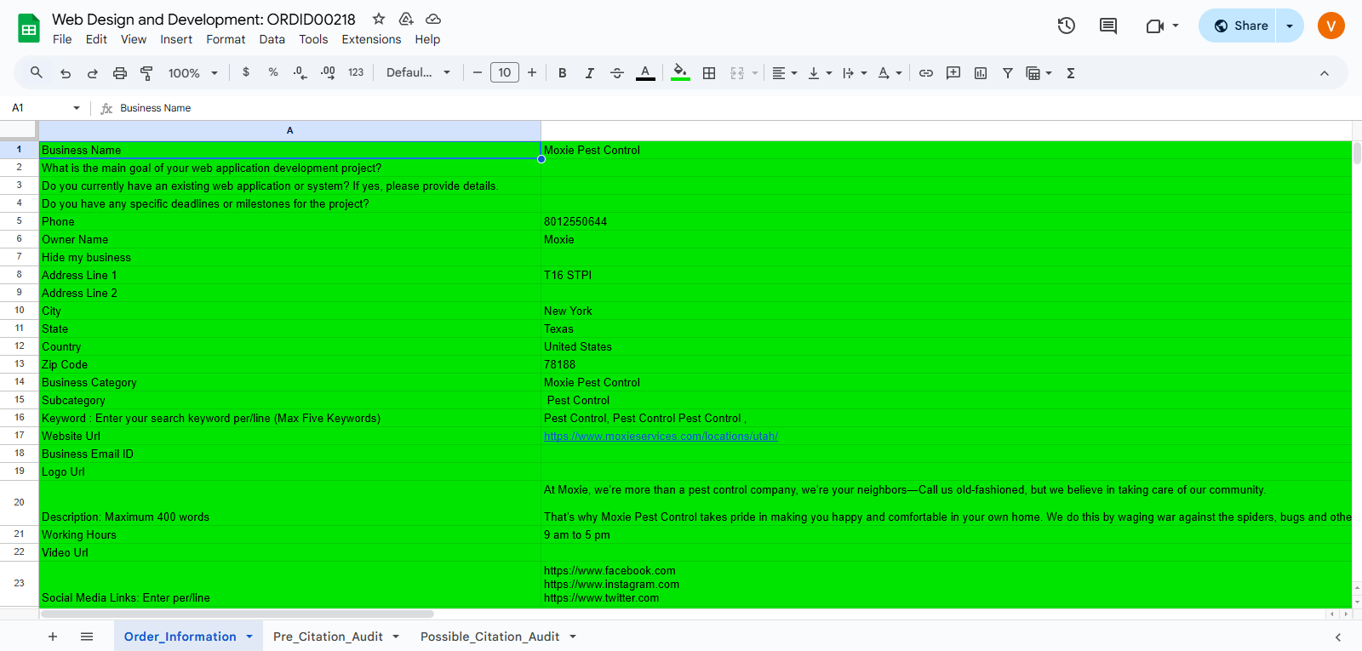Open Order_Information tab options arrow
1362x651 pixels.
point(249,637)
